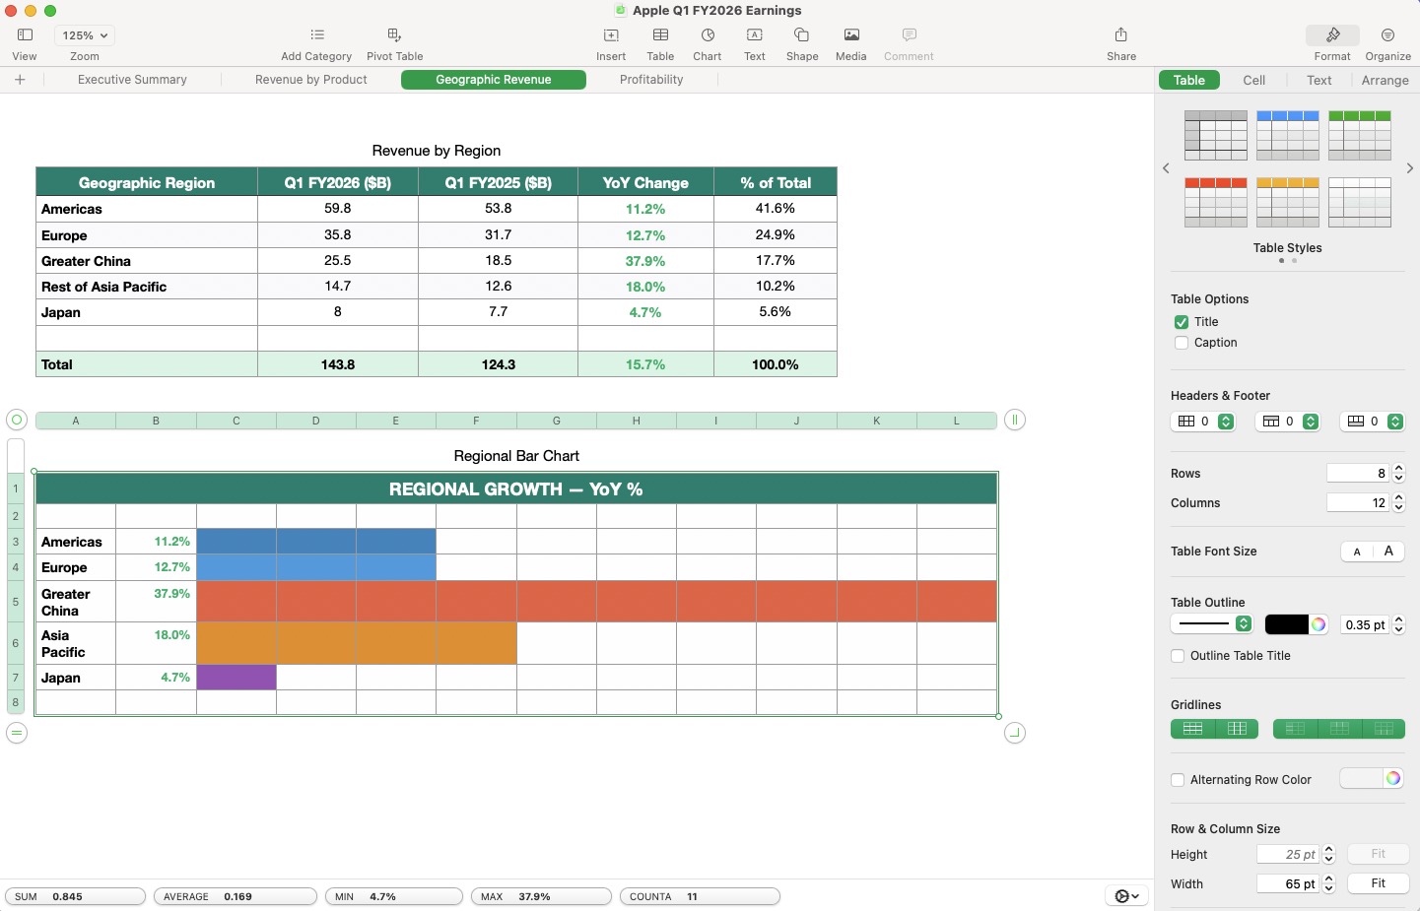Open footer rows count dropdown

[1372, 422]
